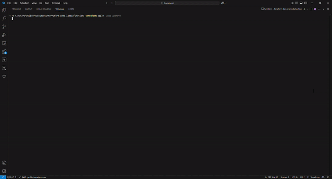The height and width of the screenshot is (179, 332).
Task: Open the Manage gear icon
Action: tap(4, 171)
